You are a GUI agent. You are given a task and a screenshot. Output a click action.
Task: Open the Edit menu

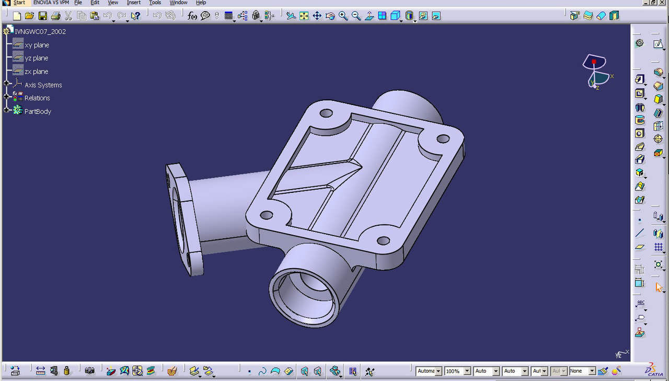pyautogui.click(x=95, y=3)
